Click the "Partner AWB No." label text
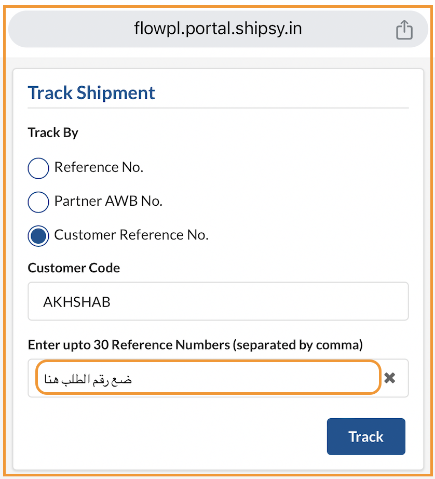This screenshot has height=479, width=435. click(x=108, y=201)
